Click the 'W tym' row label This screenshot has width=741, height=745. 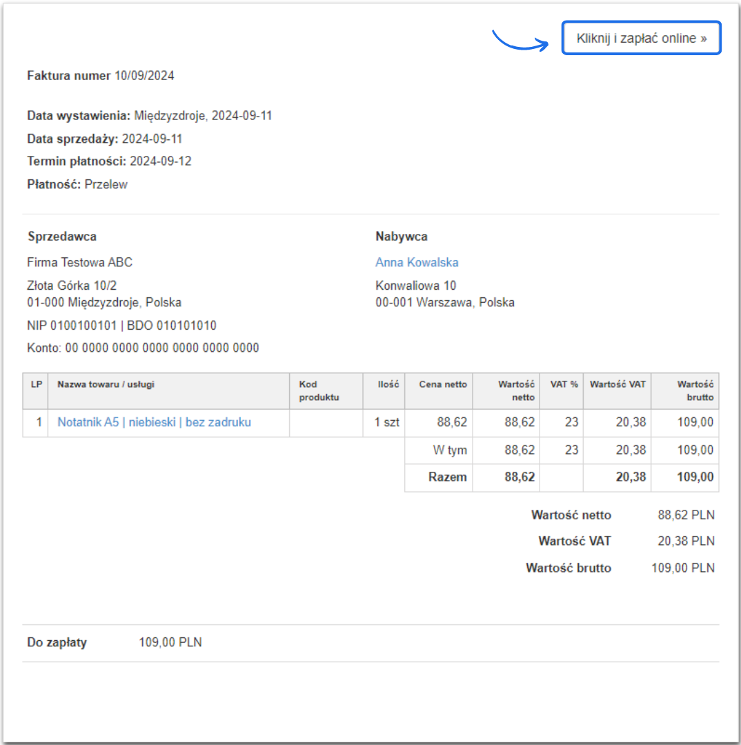(450, 450)
